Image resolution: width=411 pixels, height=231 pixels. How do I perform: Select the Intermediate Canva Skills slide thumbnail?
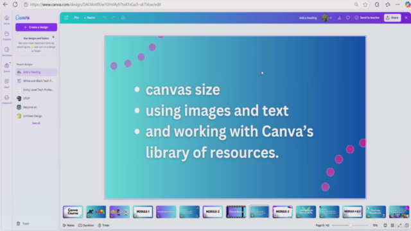pyautogui.click(x=306, y=212)
